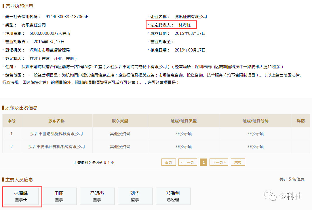Click registration authority 深圳市市场监督管理局
The width and height of the screenshot is (312, 210).
click(50, 50)
